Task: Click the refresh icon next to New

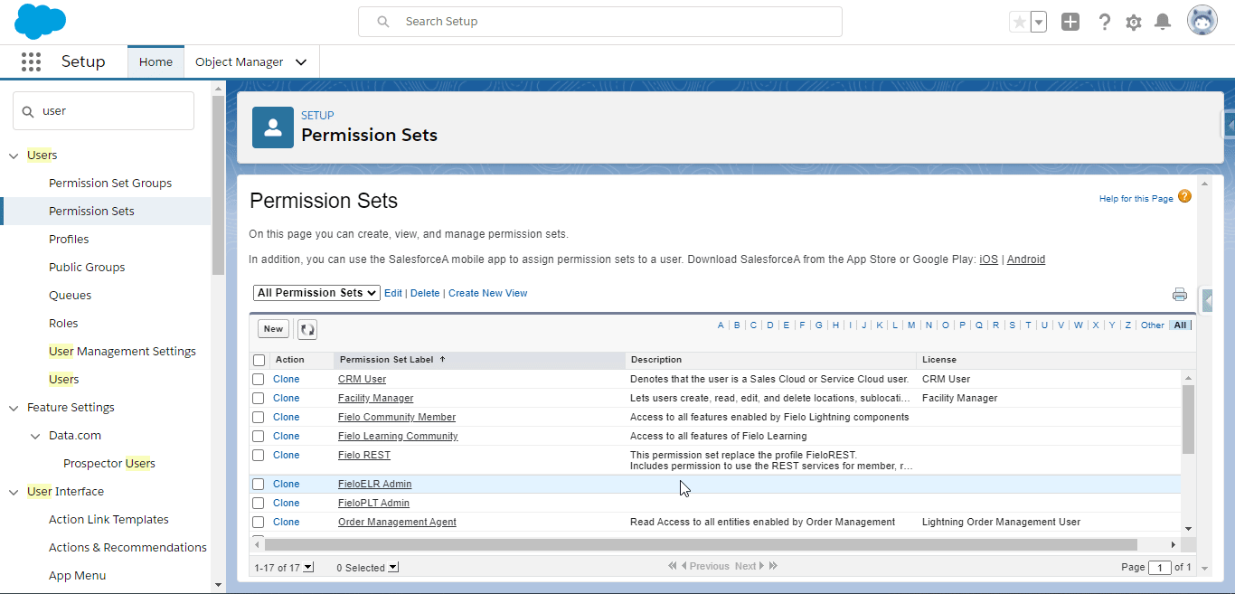Action: [x=307, y=329]
